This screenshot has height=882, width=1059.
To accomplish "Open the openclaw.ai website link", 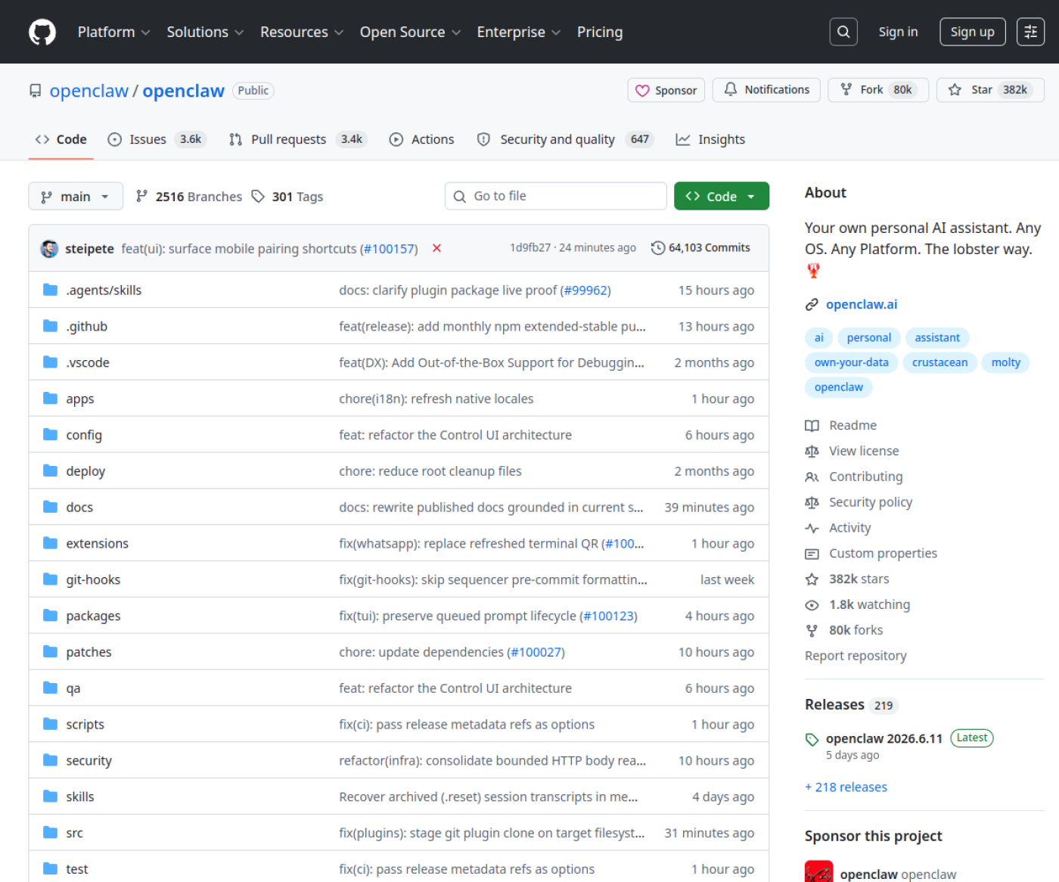I will 862,304.
